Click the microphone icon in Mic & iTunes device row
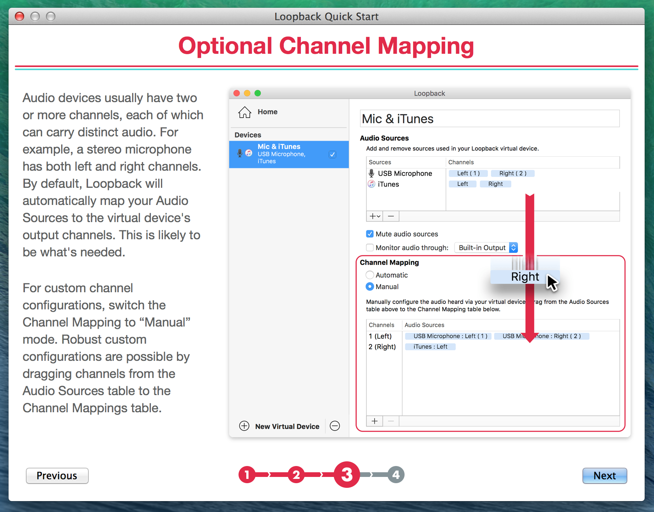Image resolution: width=654 pixels, height=512 pixels. (240, 153)
